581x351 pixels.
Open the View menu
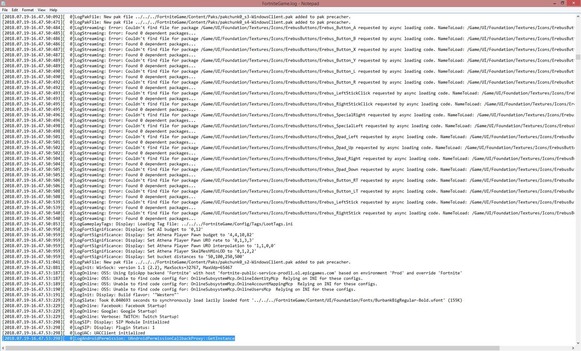click(42, 10)
